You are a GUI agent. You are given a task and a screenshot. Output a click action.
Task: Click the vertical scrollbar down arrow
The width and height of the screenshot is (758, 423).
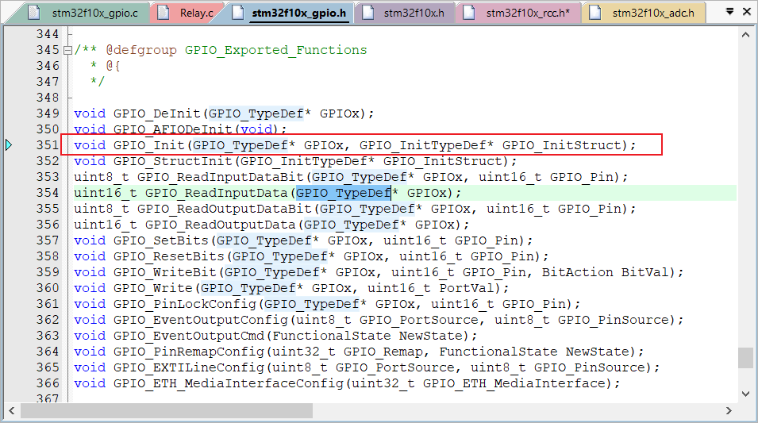pyautogui.click(x=745, y=394)
